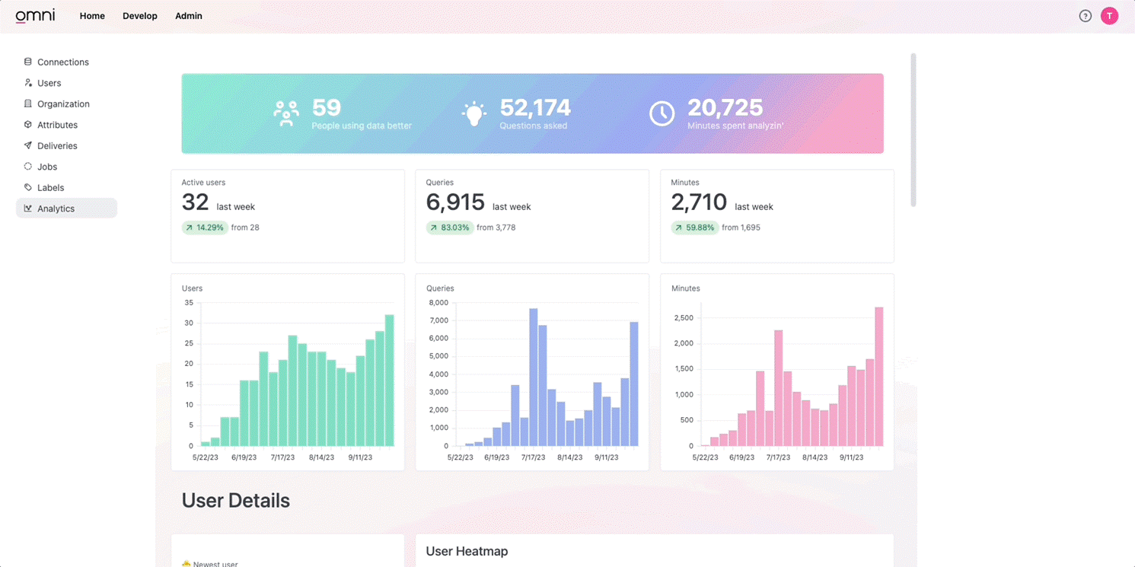Open the Deliveries settings page link
This screenshot has width=1135, height=567.
pyautogui.click(x=57, y=145)
